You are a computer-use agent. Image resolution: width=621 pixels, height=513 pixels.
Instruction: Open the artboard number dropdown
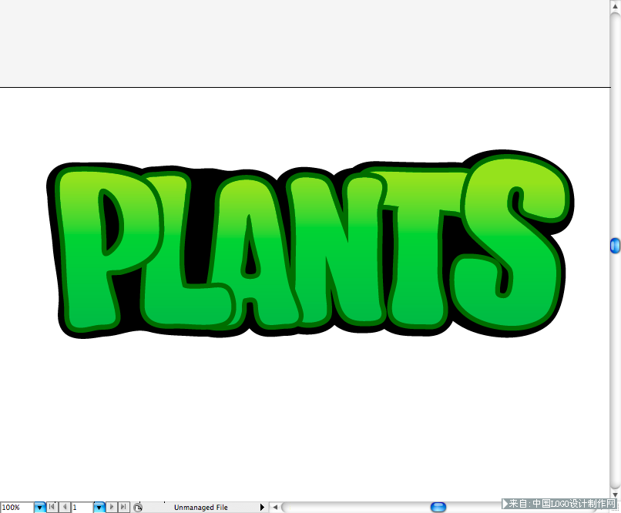tap(99, 508)
